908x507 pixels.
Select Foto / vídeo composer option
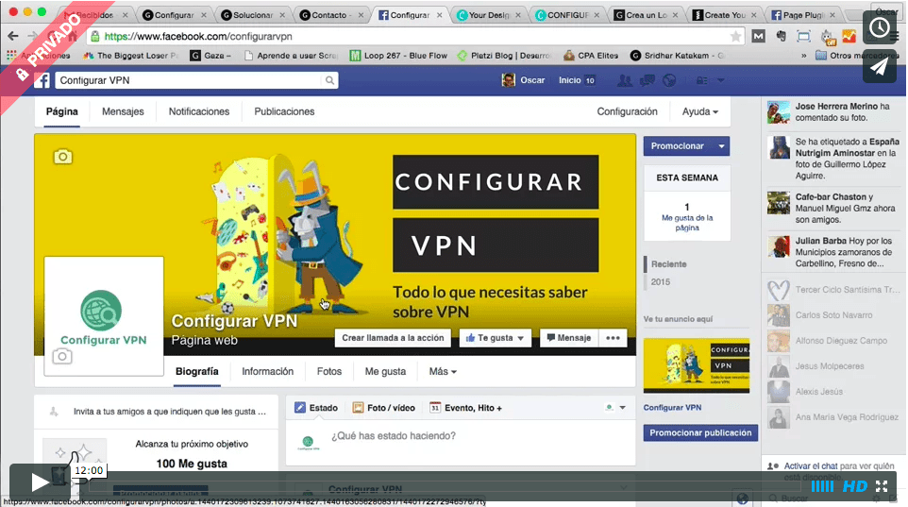click(384, 408)
